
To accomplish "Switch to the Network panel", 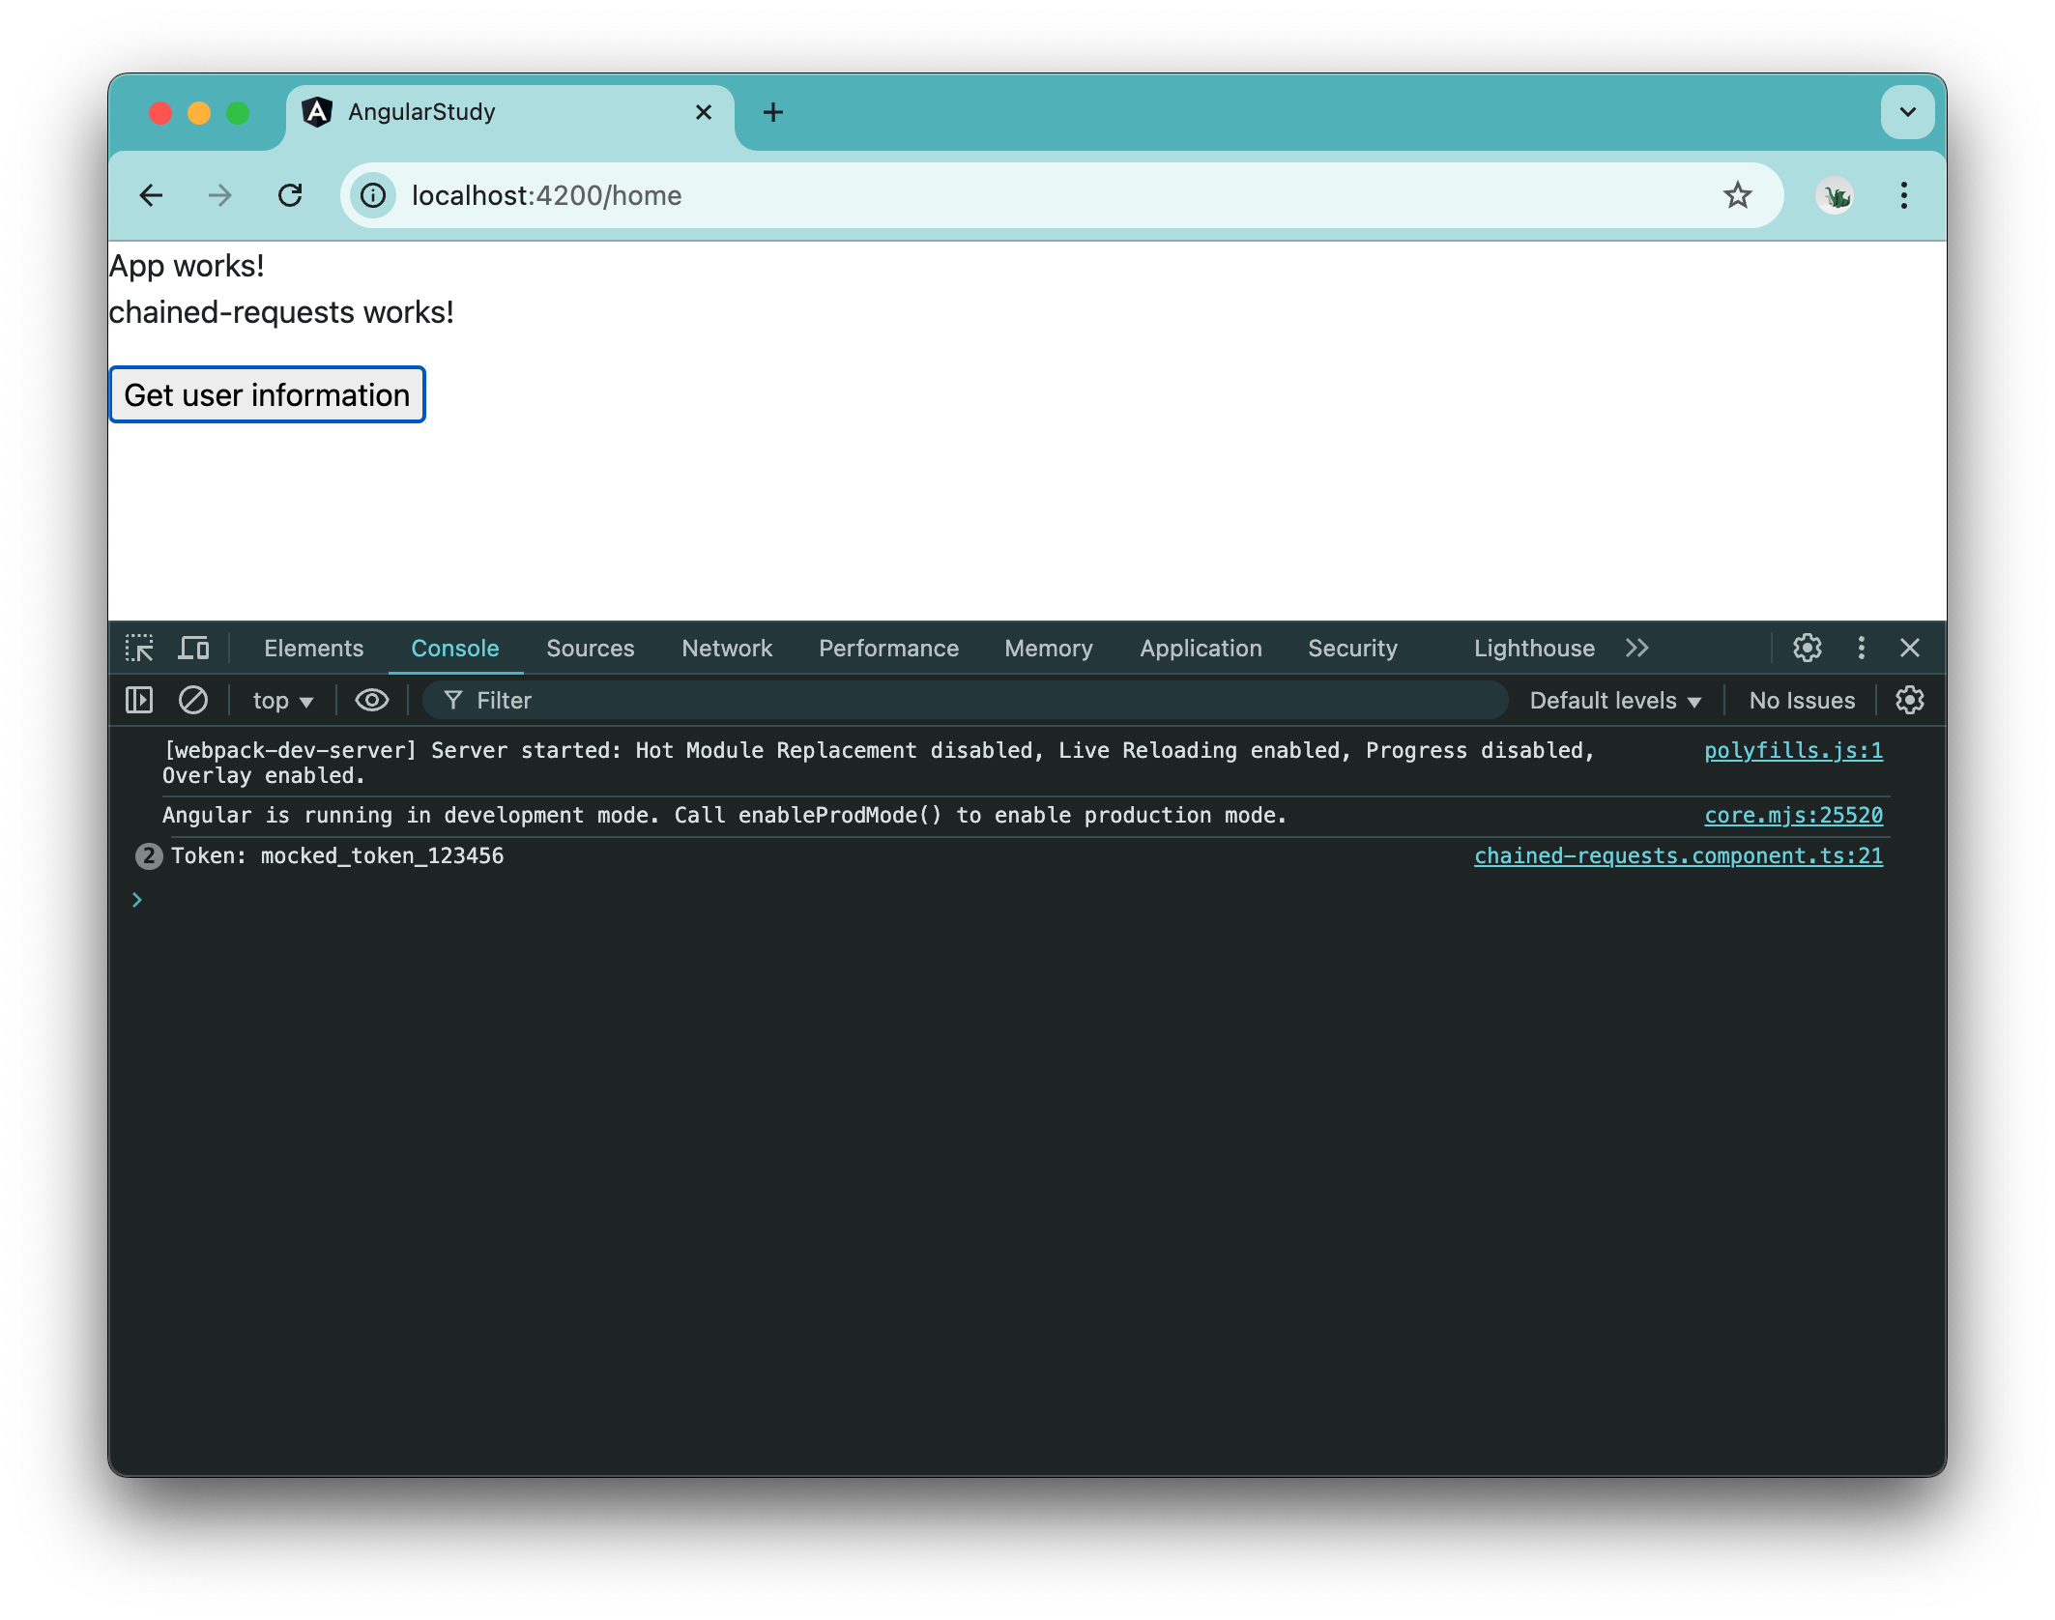I will point(727,648).
